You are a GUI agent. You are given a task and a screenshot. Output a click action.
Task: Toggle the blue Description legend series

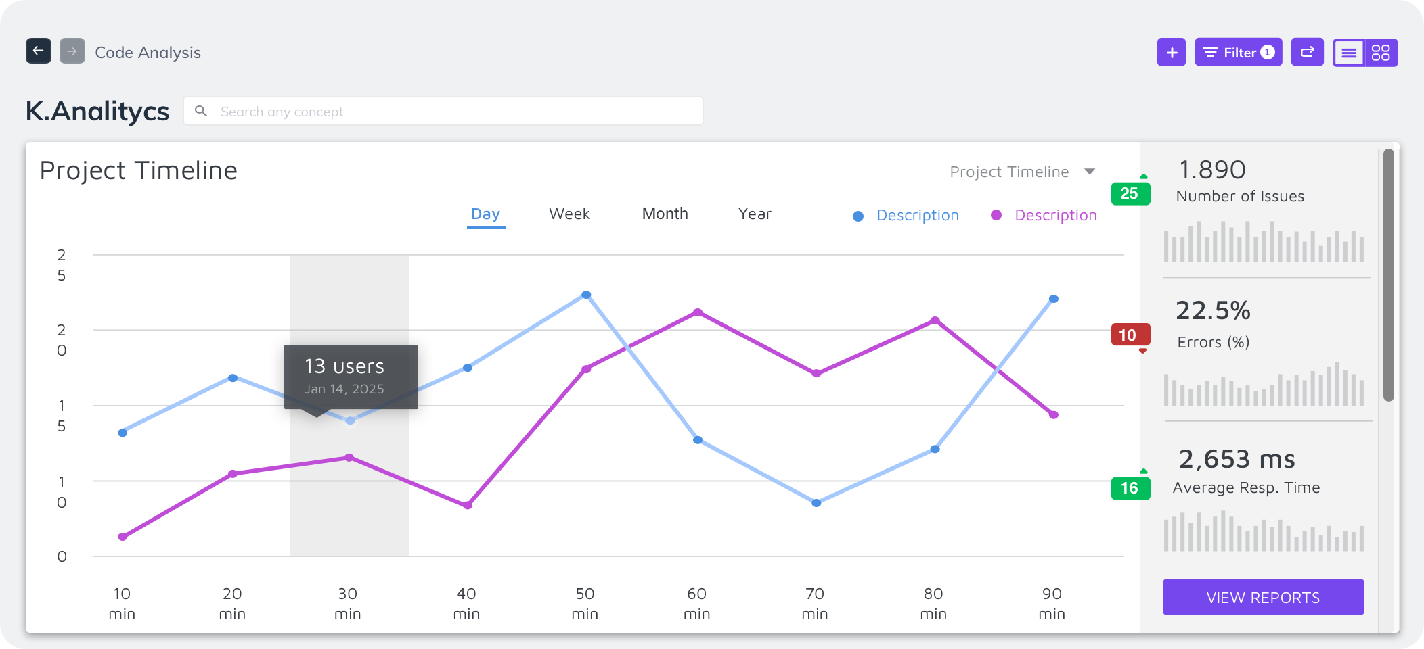click(907, 216)
